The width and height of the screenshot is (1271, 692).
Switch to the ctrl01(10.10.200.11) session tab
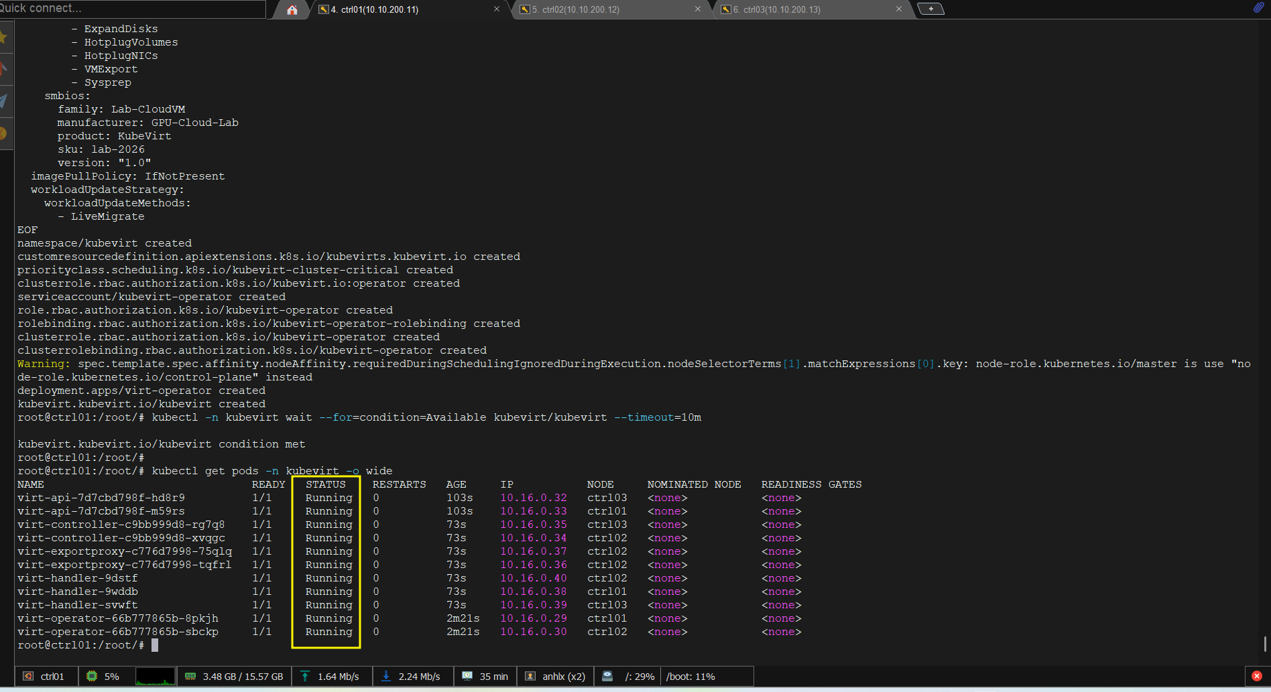409,9
